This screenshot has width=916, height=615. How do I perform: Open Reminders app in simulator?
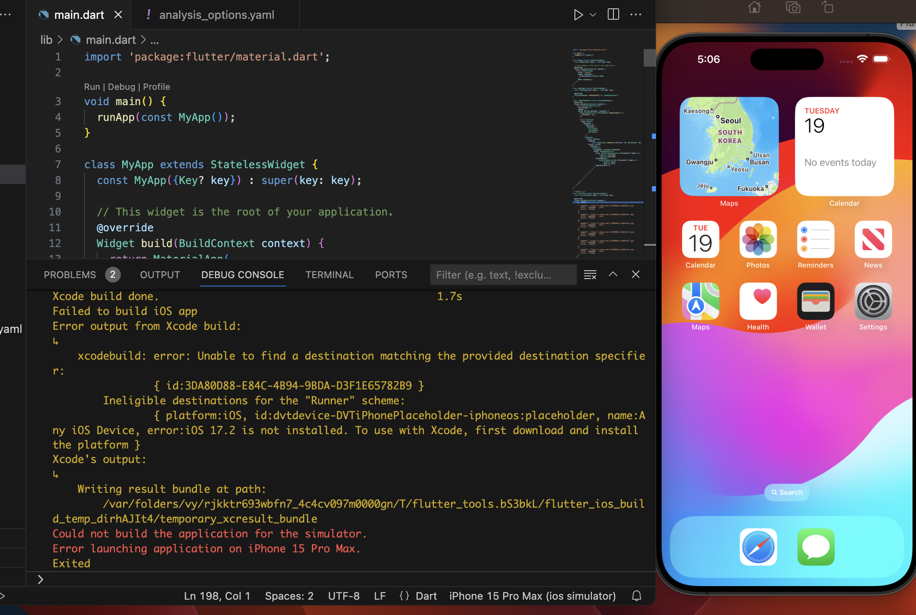815,239
